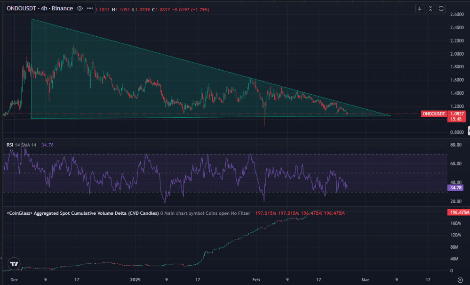
Task: Click the Feb marker on time axis
Action: 255,279
